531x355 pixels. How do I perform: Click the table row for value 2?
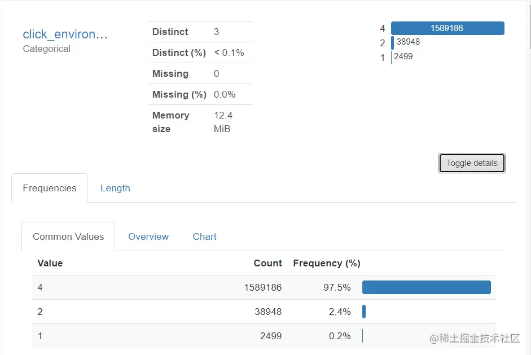(169, 312)
